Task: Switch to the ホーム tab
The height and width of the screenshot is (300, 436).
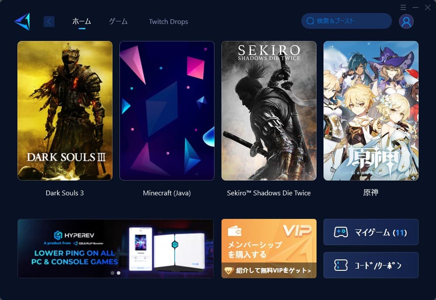Action: (82, 21)
